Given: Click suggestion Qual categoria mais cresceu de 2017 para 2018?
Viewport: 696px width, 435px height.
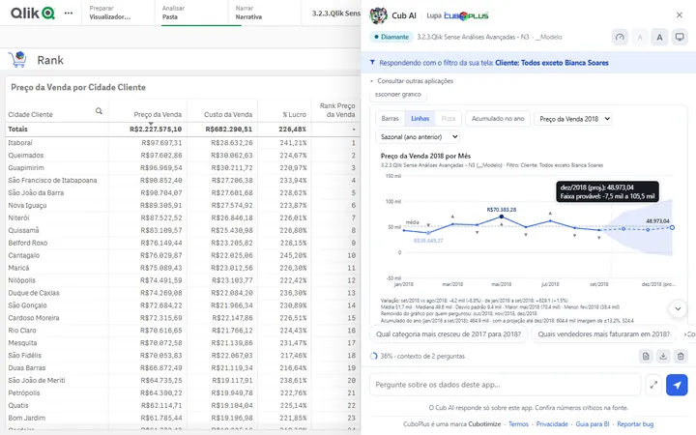Looking at the screenshot, I should pos(449,333).
